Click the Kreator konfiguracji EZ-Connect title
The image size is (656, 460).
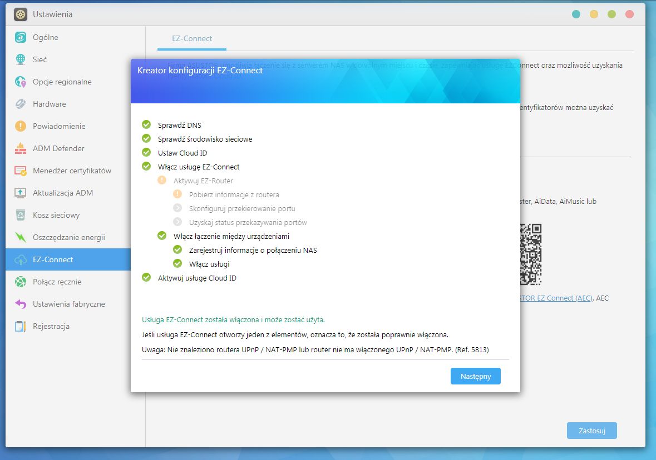tap(200, 70)
